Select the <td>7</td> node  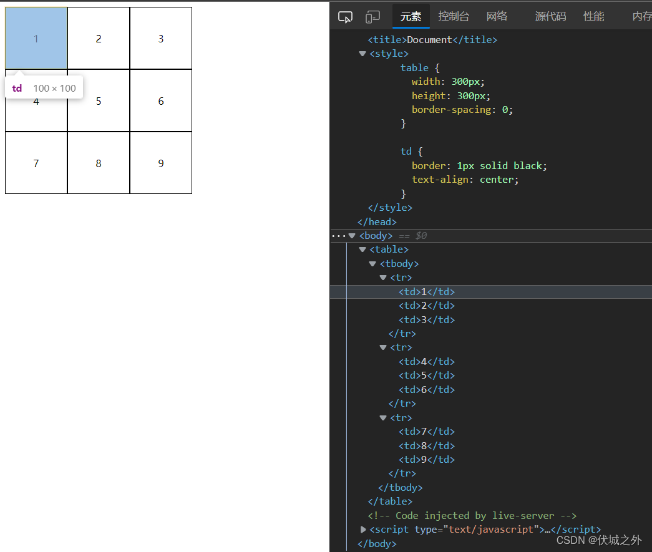pyautogui.click(x=427, y=432)
